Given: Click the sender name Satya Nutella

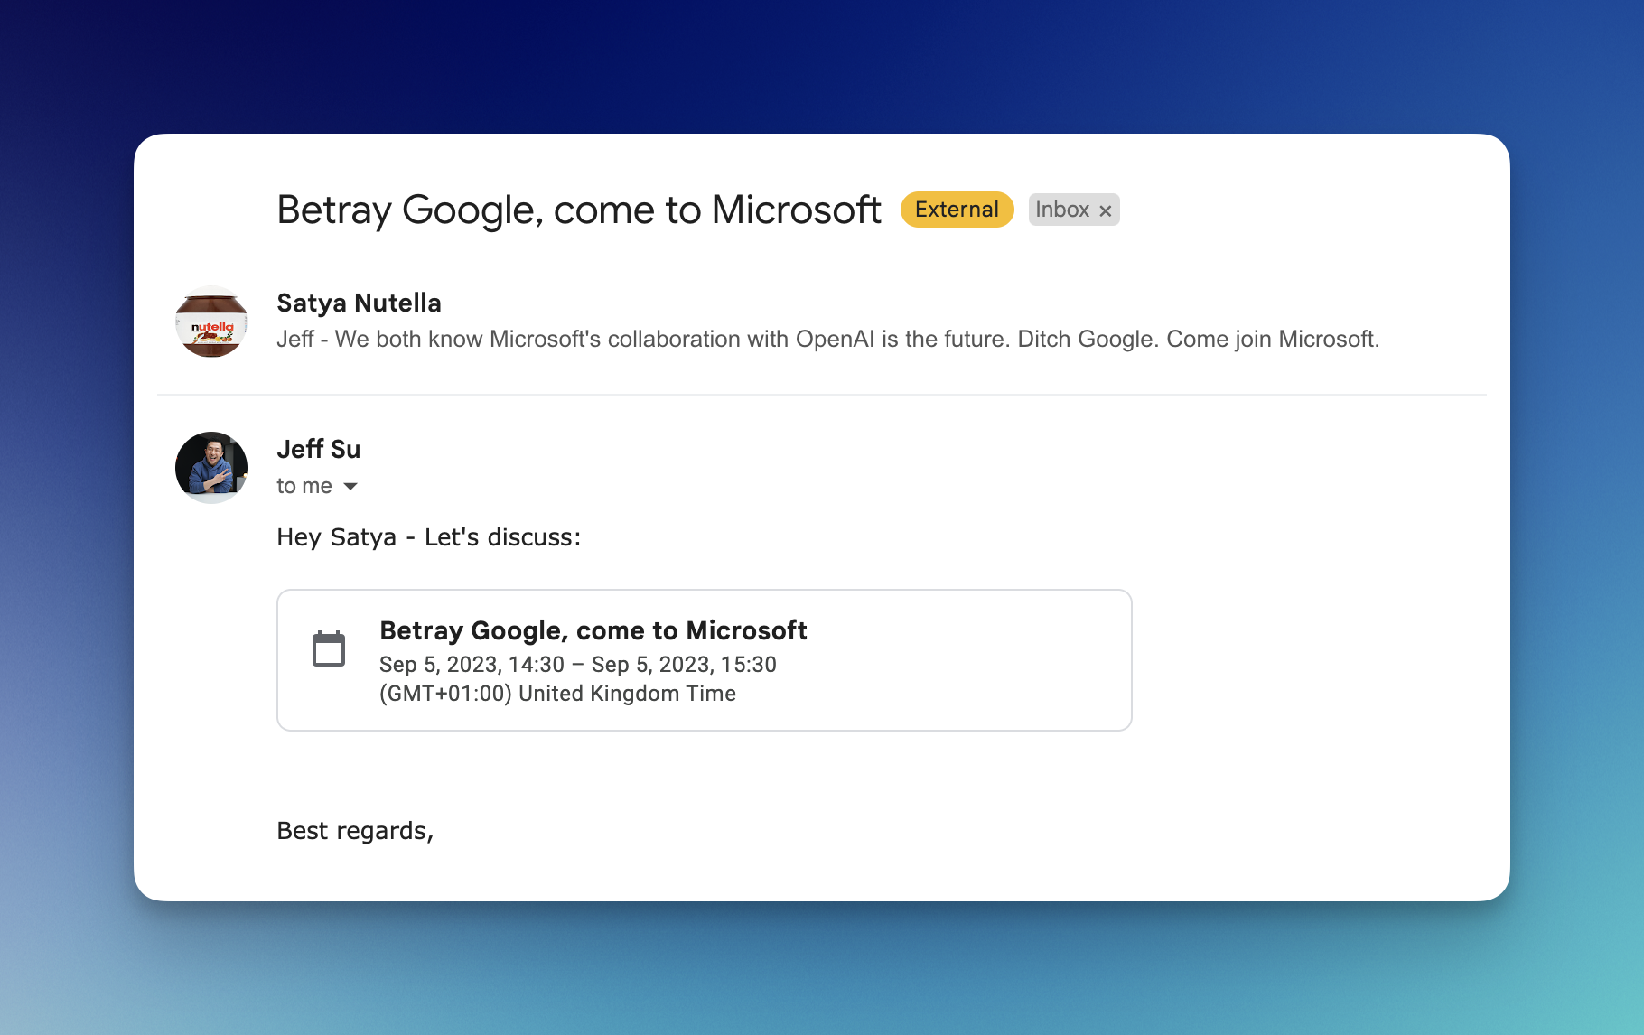Looking at the screenshot, I should pos(359,303).
